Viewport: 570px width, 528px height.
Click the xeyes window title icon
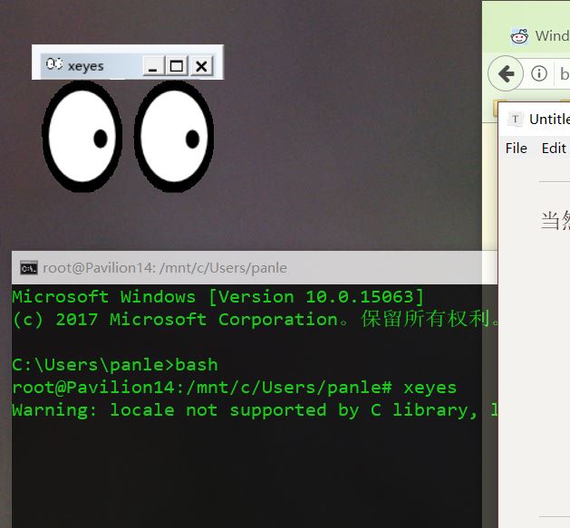[54, 64]
